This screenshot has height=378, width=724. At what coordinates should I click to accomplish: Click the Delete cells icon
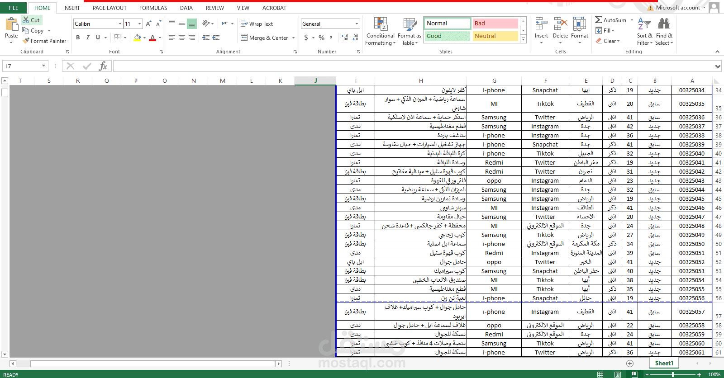click(560, 24)
